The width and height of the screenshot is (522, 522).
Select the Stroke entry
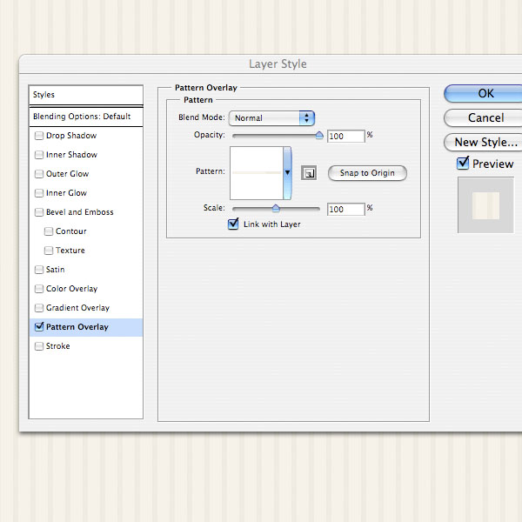point(58,346)
